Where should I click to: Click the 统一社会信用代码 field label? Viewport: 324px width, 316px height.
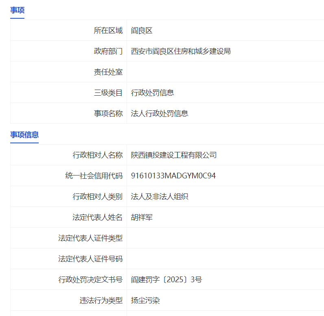94,176
